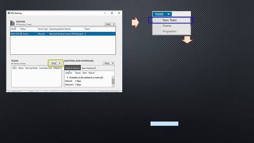Click 'Microsoft Windows Server 2019 Standard' cell
Viewport: 254px width, 143px height.
(66, 34)
